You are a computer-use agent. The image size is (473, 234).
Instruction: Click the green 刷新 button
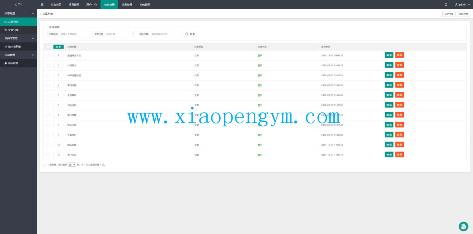pos(58,47)
